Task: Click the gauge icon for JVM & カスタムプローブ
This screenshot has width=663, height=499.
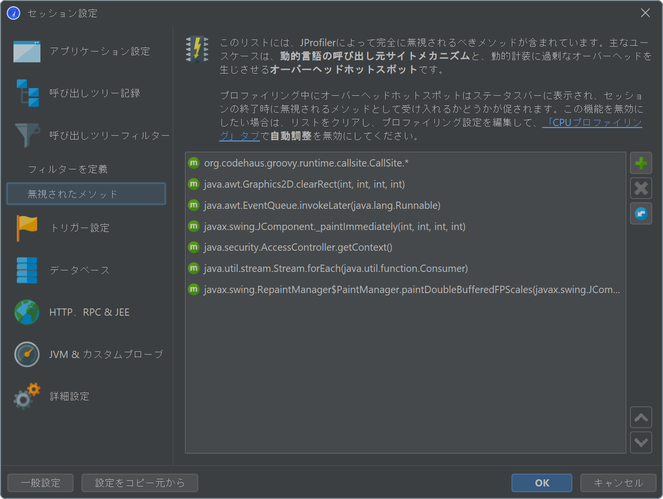Action: click(27, 354)
